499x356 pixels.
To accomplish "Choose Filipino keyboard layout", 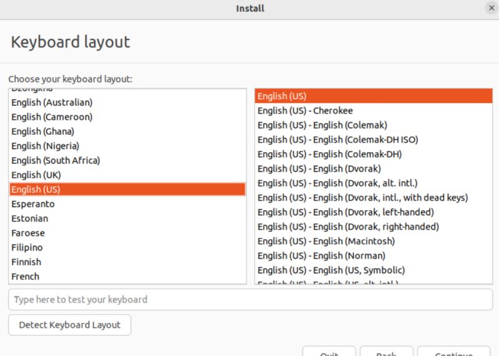I will [127, 248].
